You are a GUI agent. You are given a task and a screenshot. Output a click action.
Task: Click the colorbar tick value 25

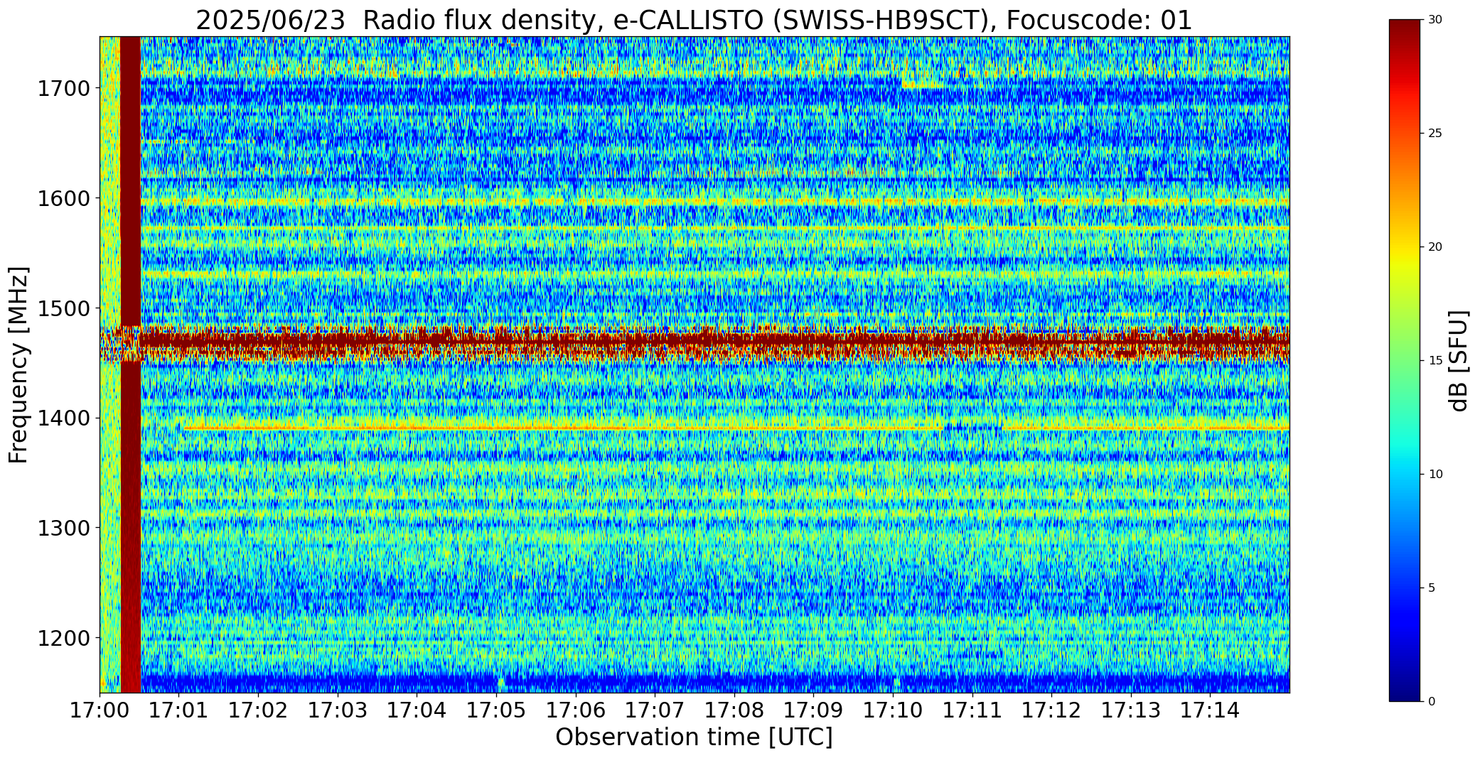click(x=1435, y=134)
